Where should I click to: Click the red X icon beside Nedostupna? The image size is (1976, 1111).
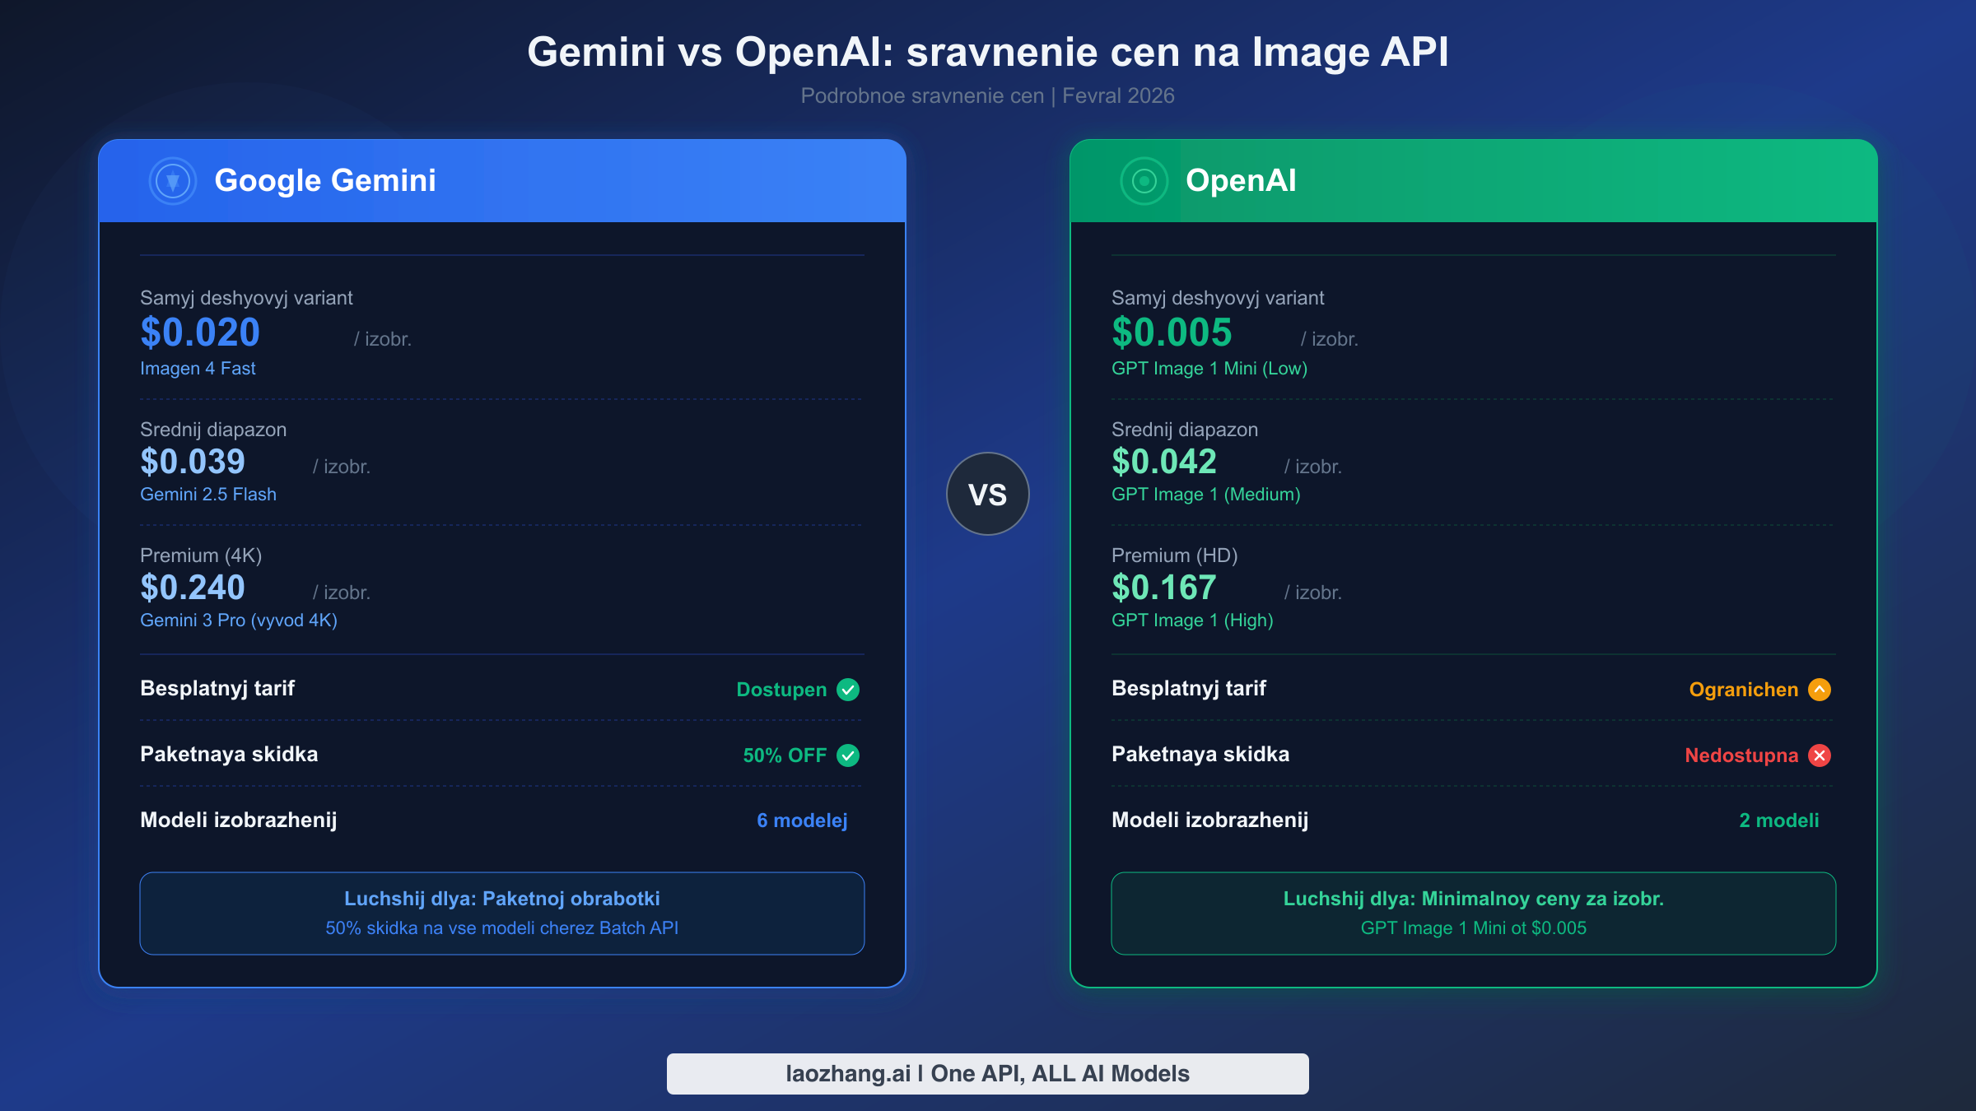(x=1820, y=755)
